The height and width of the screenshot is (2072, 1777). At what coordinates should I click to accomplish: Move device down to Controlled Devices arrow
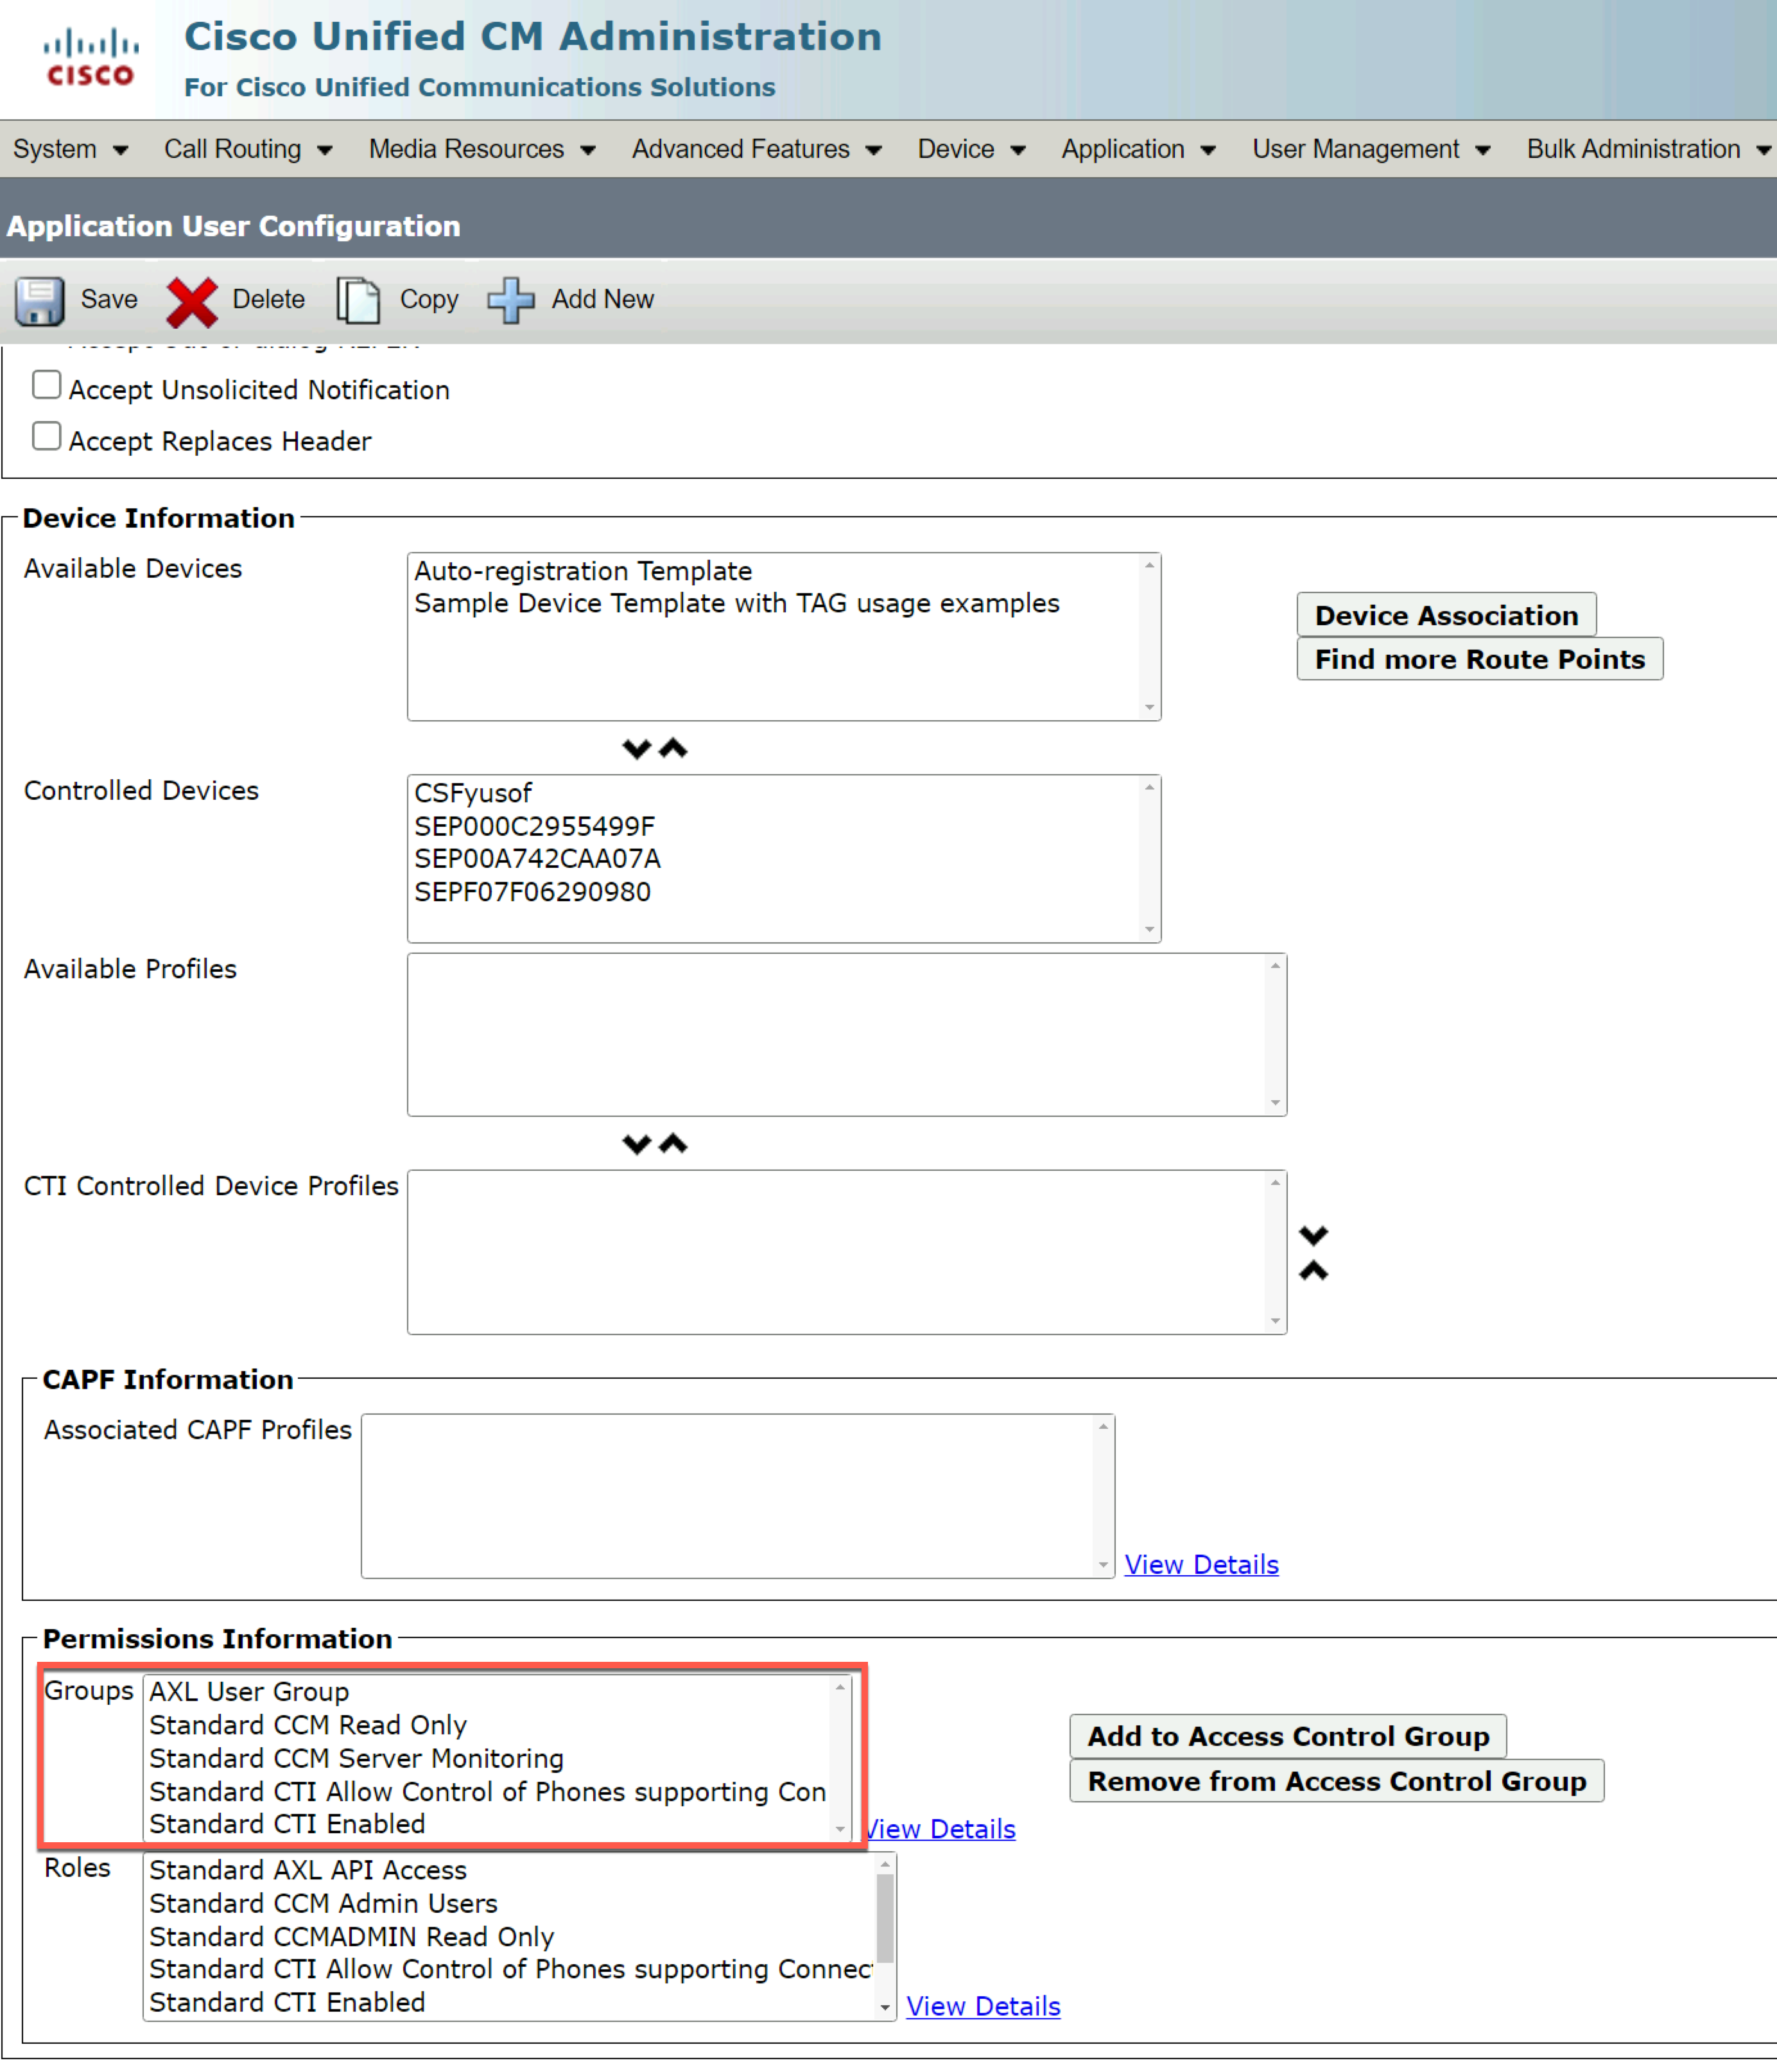(636, 748)
